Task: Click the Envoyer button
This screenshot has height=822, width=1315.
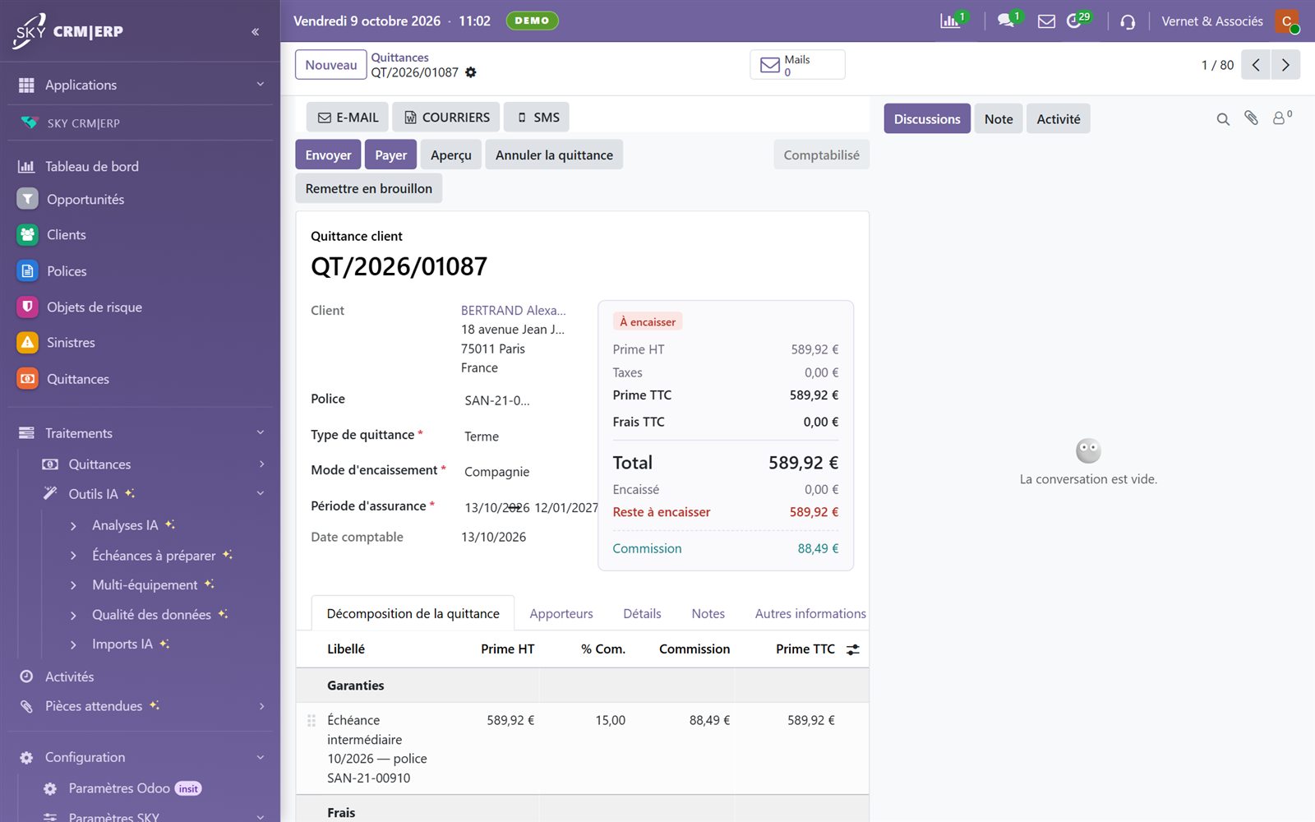Action: (328, 155)
